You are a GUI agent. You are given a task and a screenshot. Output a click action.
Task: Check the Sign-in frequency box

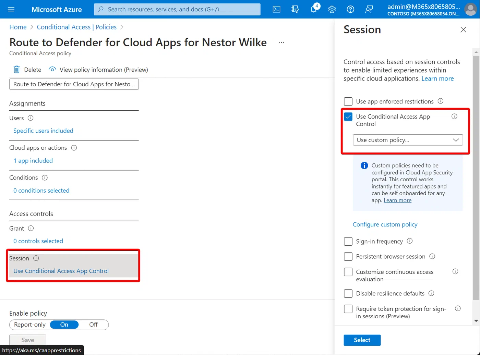[x=348, y=241]
